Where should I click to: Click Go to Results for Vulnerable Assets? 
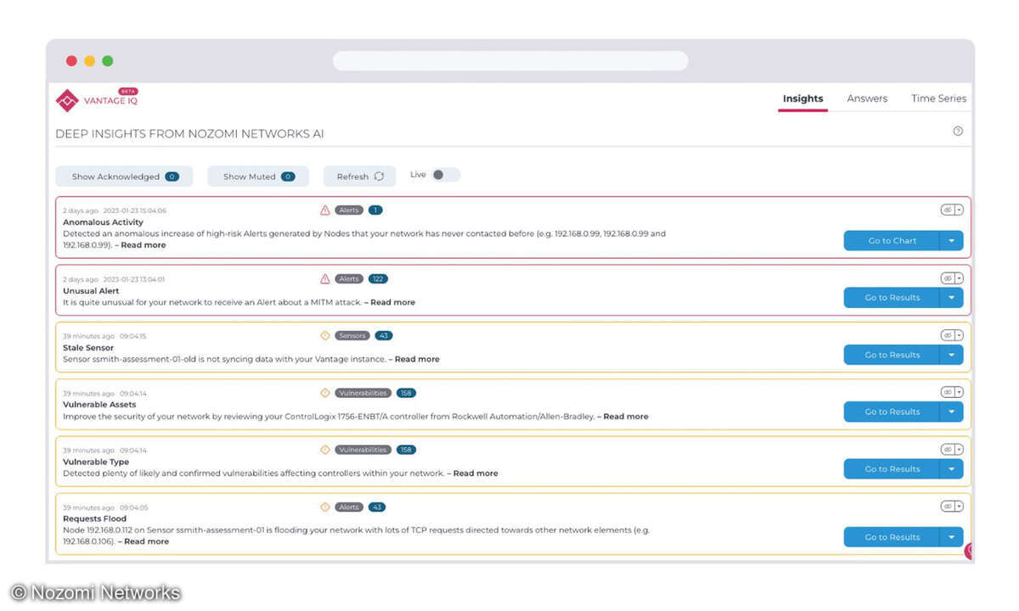892,412
